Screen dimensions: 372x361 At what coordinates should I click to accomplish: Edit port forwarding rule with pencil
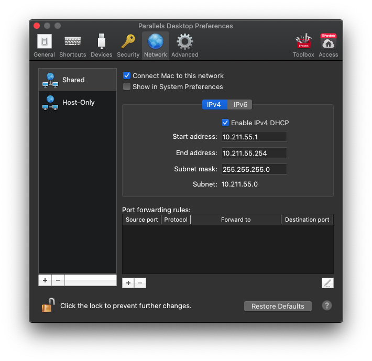pyautogui.click(x=327, y=283)
